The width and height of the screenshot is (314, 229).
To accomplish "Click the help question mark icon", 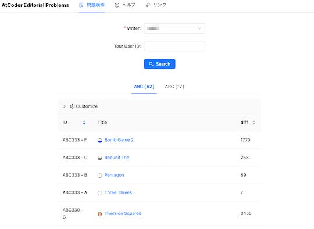I will 117,5.
